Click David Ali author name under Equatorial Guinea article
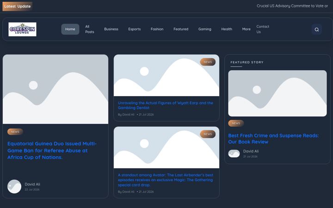Image resolution: width=333 pixels, height=208 pixels. click(x=32, y=184)
